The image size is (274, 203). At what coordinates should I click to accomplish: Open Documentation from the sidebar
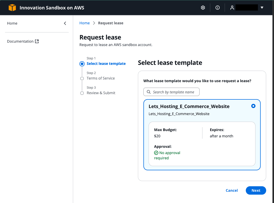coord(20,41)
